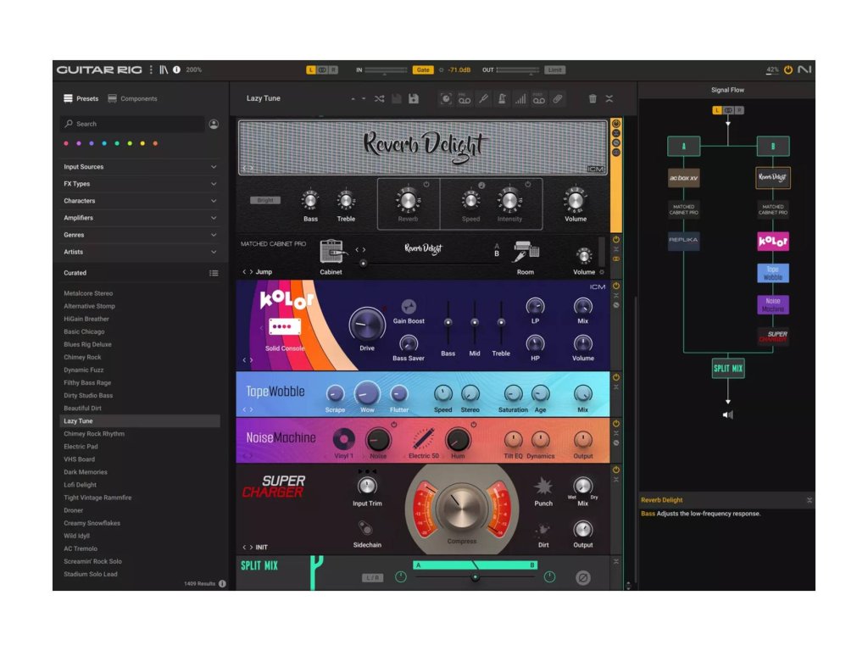Open the pre tape deck icon
Screen dimensions: 868x651
(465, 98)
